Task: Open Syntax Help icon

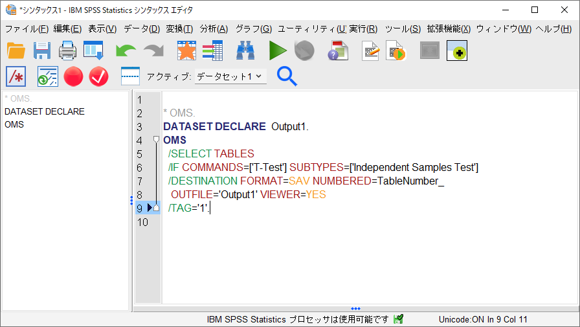Action: point(338,51)
